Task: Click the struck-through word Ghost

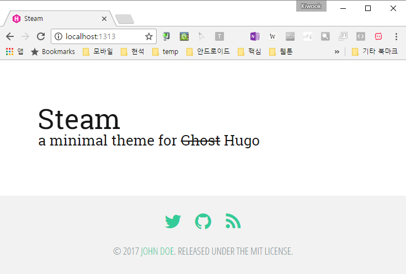Action: coord(200,141)
